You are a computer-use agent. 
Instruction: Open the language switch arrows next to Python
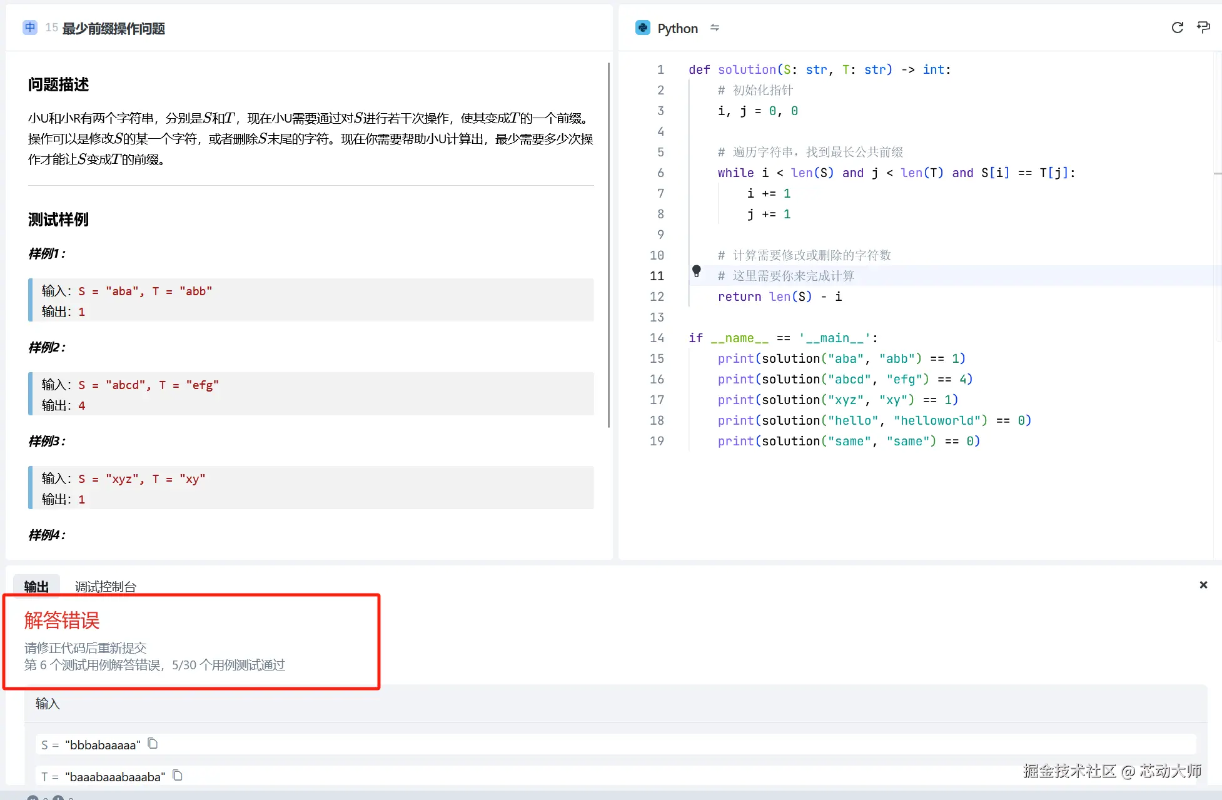coord(715,28)
